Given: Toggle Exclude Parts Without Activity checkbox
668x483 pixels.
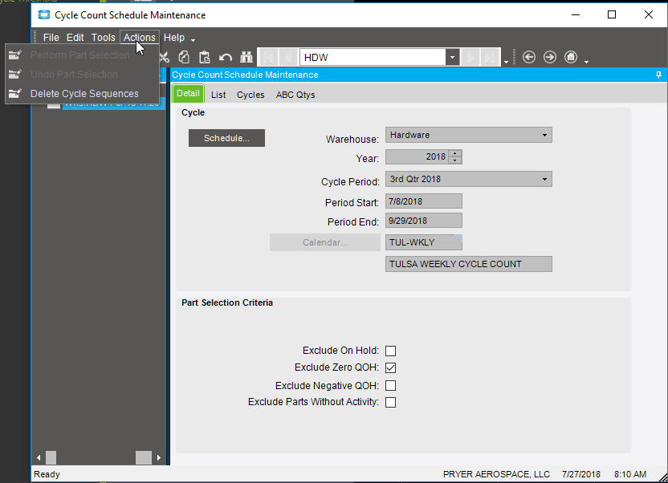Looking at the screenshot, I should [x=390, y=403].
